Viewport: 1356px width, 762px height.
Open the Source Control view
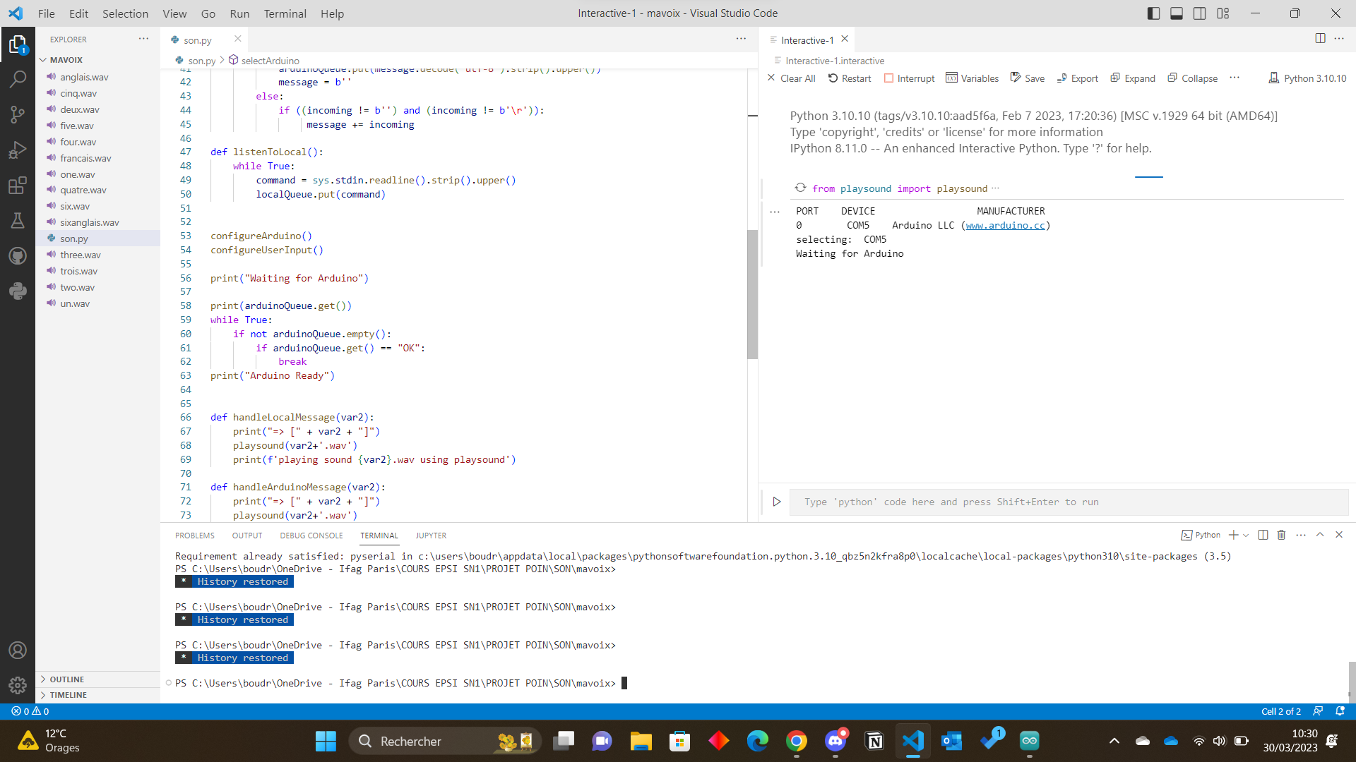click(x=18, y=114)
